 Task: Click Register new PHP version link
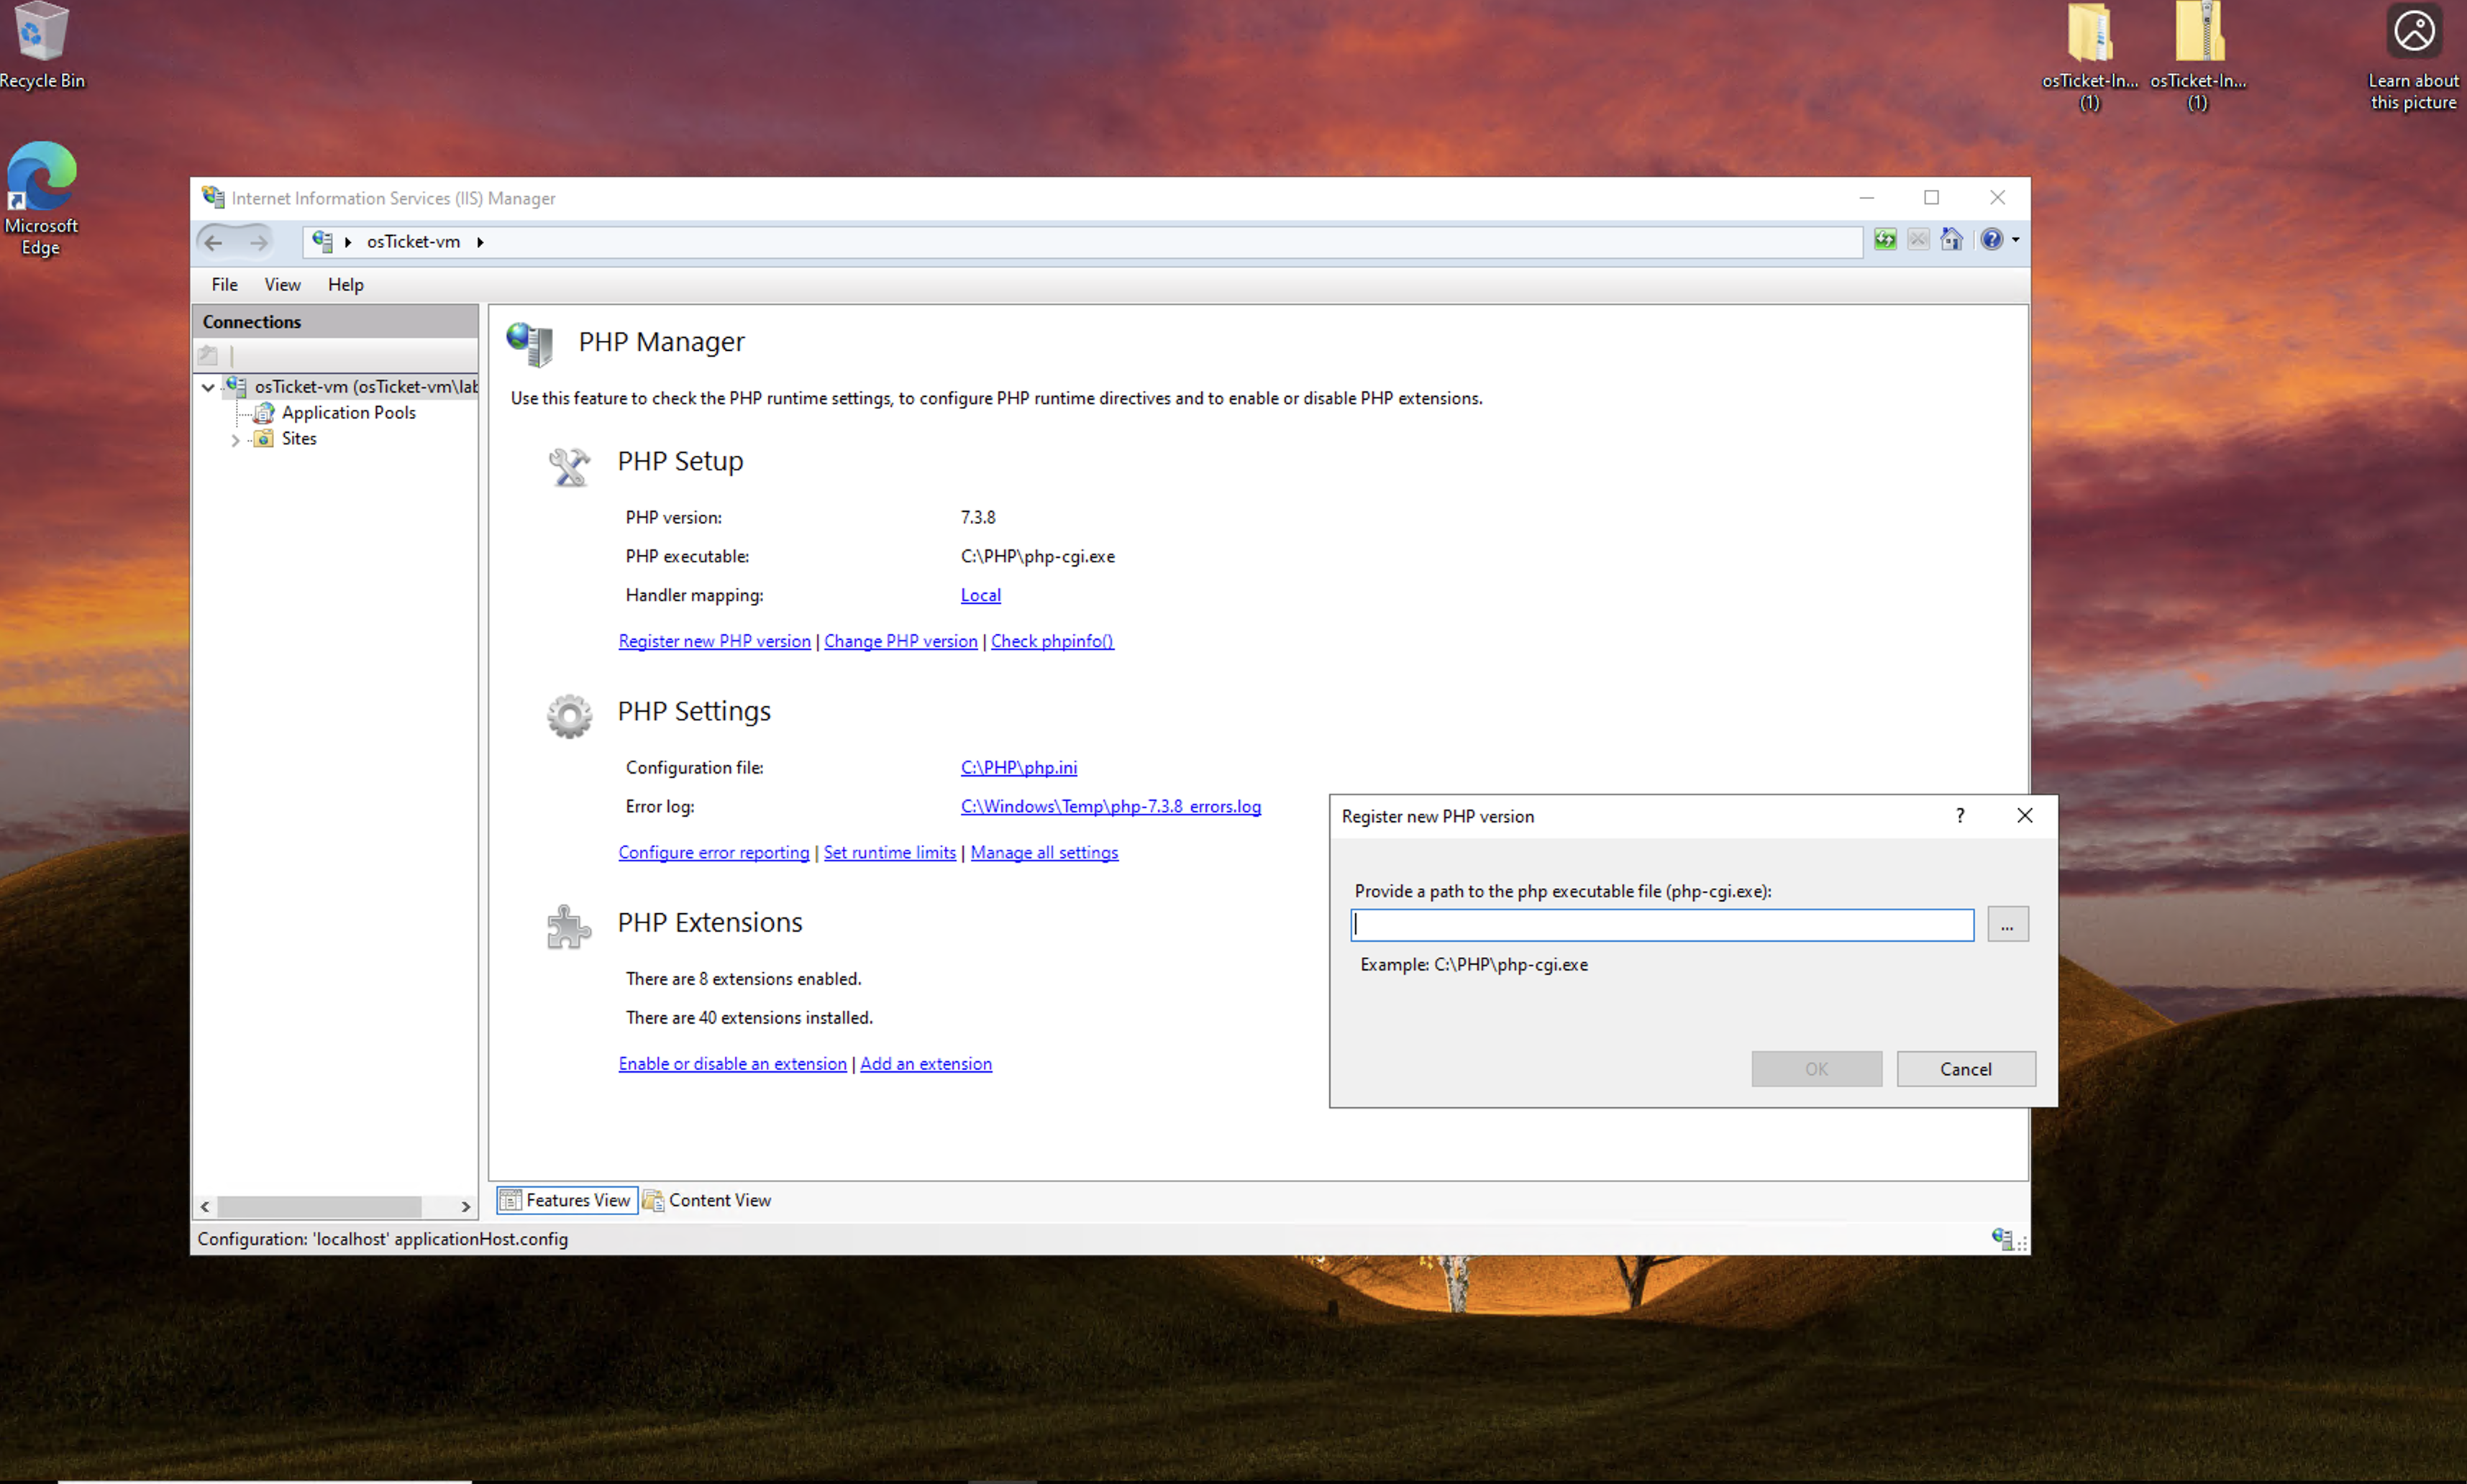(714, 641)
